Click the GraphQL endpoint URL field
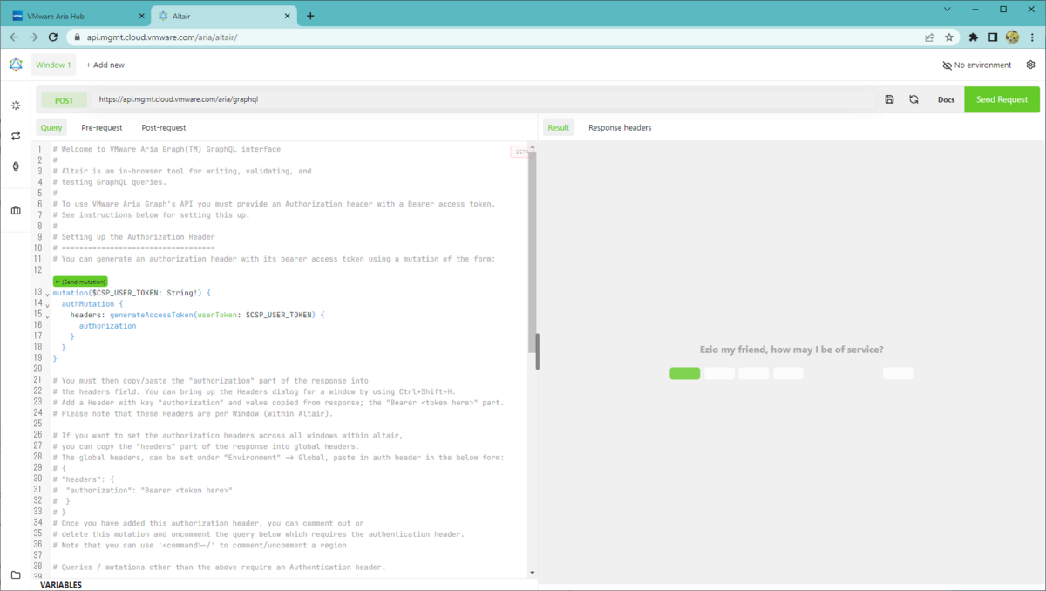1046x591 pixels. click(484, 99)
